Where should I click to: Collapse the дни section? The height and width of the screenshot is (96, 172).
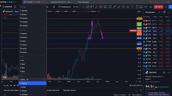coord(44,76)
